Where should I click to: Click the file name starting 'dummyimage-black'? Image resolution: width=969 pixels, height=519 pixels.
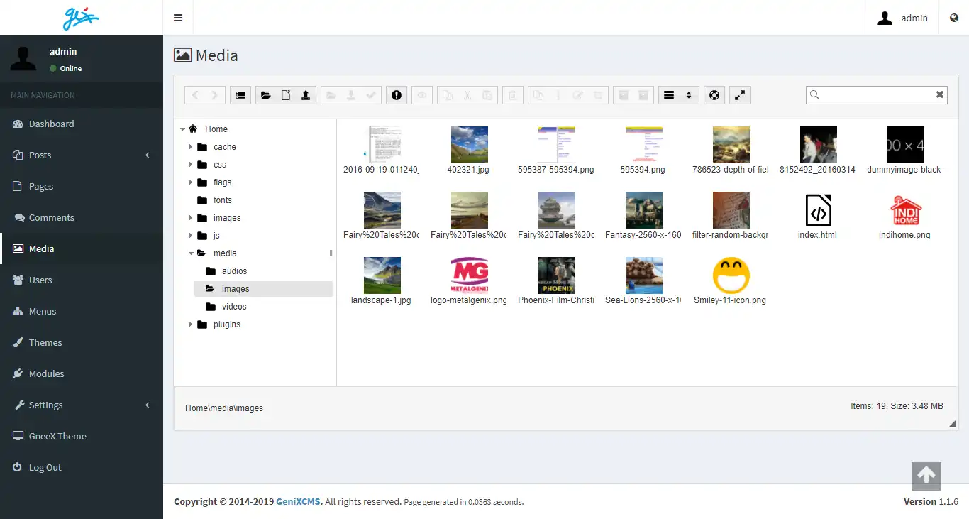(x=905, y=170)
